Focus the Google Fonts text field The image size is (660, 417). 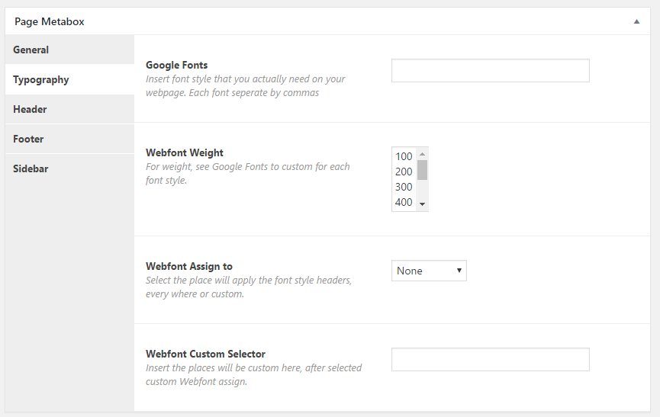click(x=491, y=71)
